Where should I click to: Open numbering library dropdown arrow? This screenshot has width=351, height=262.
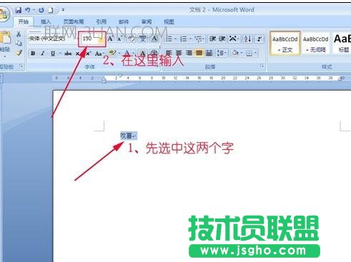click(190, 39)
